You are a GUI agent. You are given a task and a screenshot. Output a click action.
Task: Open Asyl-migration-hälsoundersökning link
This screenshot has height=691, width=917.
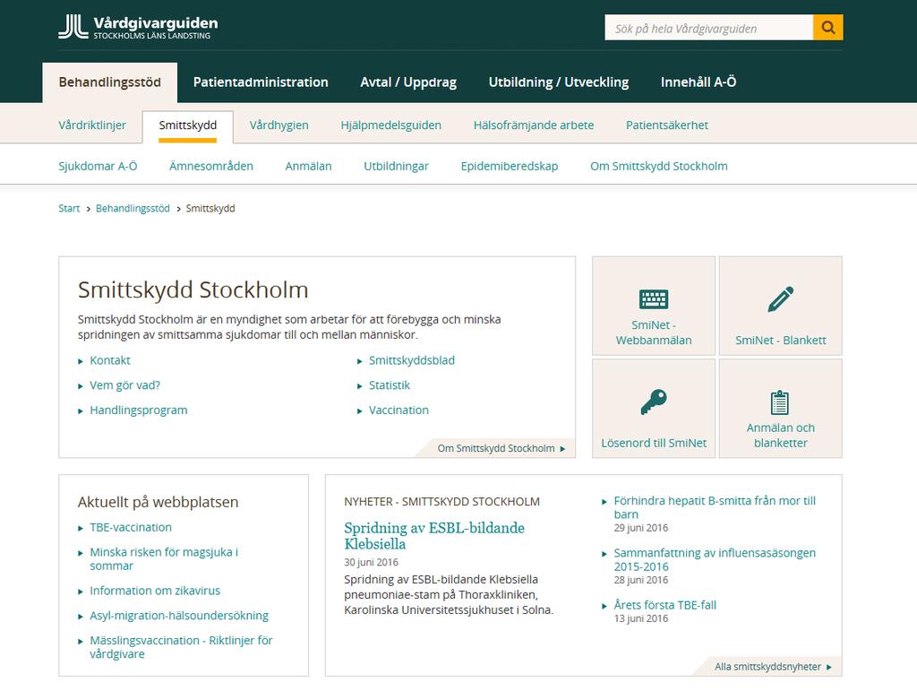[x=179, y=616]
